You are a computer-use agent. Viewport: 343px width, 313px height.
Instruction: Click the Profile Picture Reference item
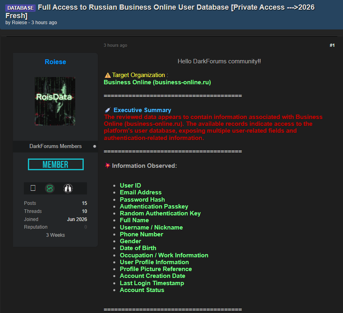[x=156, y=269]
